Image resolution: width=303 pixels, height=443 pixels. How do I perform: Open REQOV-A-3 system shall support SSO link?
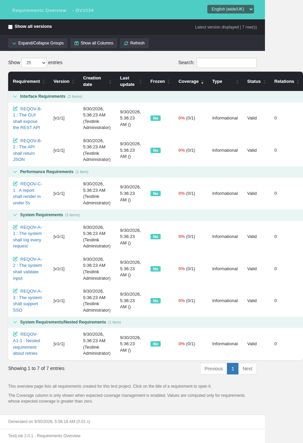click(x=27, y=301)
